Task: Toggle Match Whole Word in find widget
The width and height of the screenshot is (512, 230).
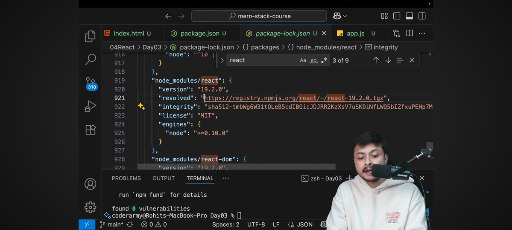Action: 313,60
